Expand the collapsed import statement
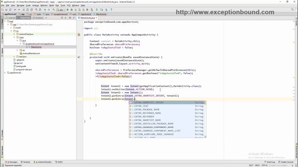298x167 pixels. (x=96, y=28)
